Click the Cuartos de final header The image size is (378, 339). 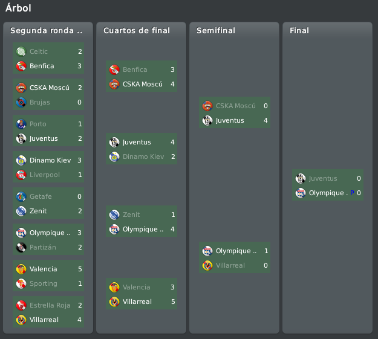[x=137, y=31]
